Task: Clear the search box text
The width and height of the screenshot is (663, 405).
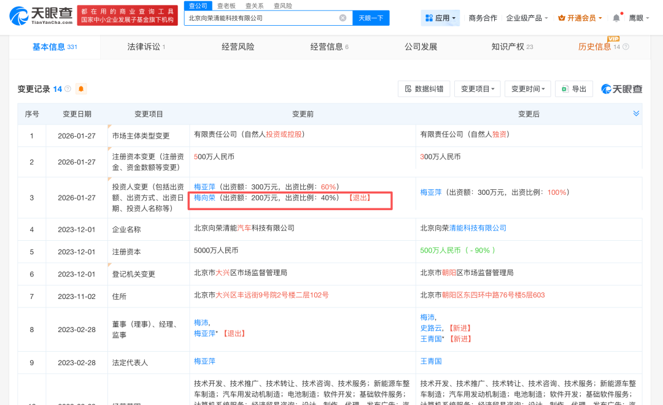Action: tap(343, 18)
